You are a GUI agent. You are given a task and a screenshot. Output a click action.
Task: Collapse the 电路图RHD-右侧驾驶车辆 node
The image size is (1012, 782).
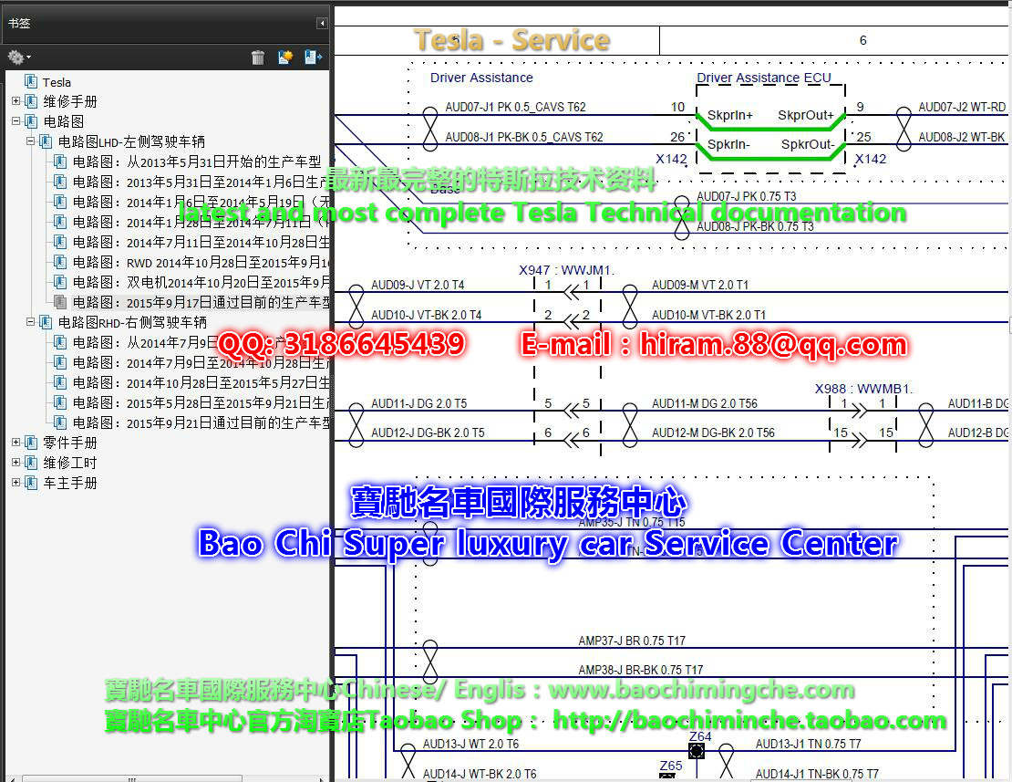(x=30, y=321)
